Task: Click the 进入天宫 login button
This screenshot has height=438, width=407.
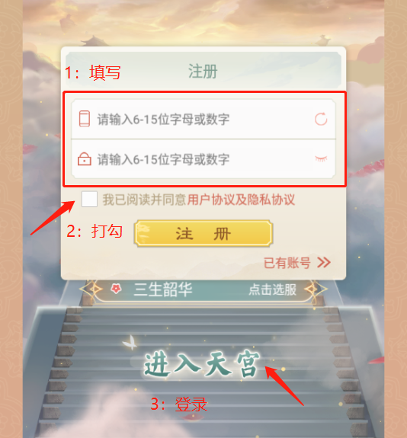Action: coord(202,364)
